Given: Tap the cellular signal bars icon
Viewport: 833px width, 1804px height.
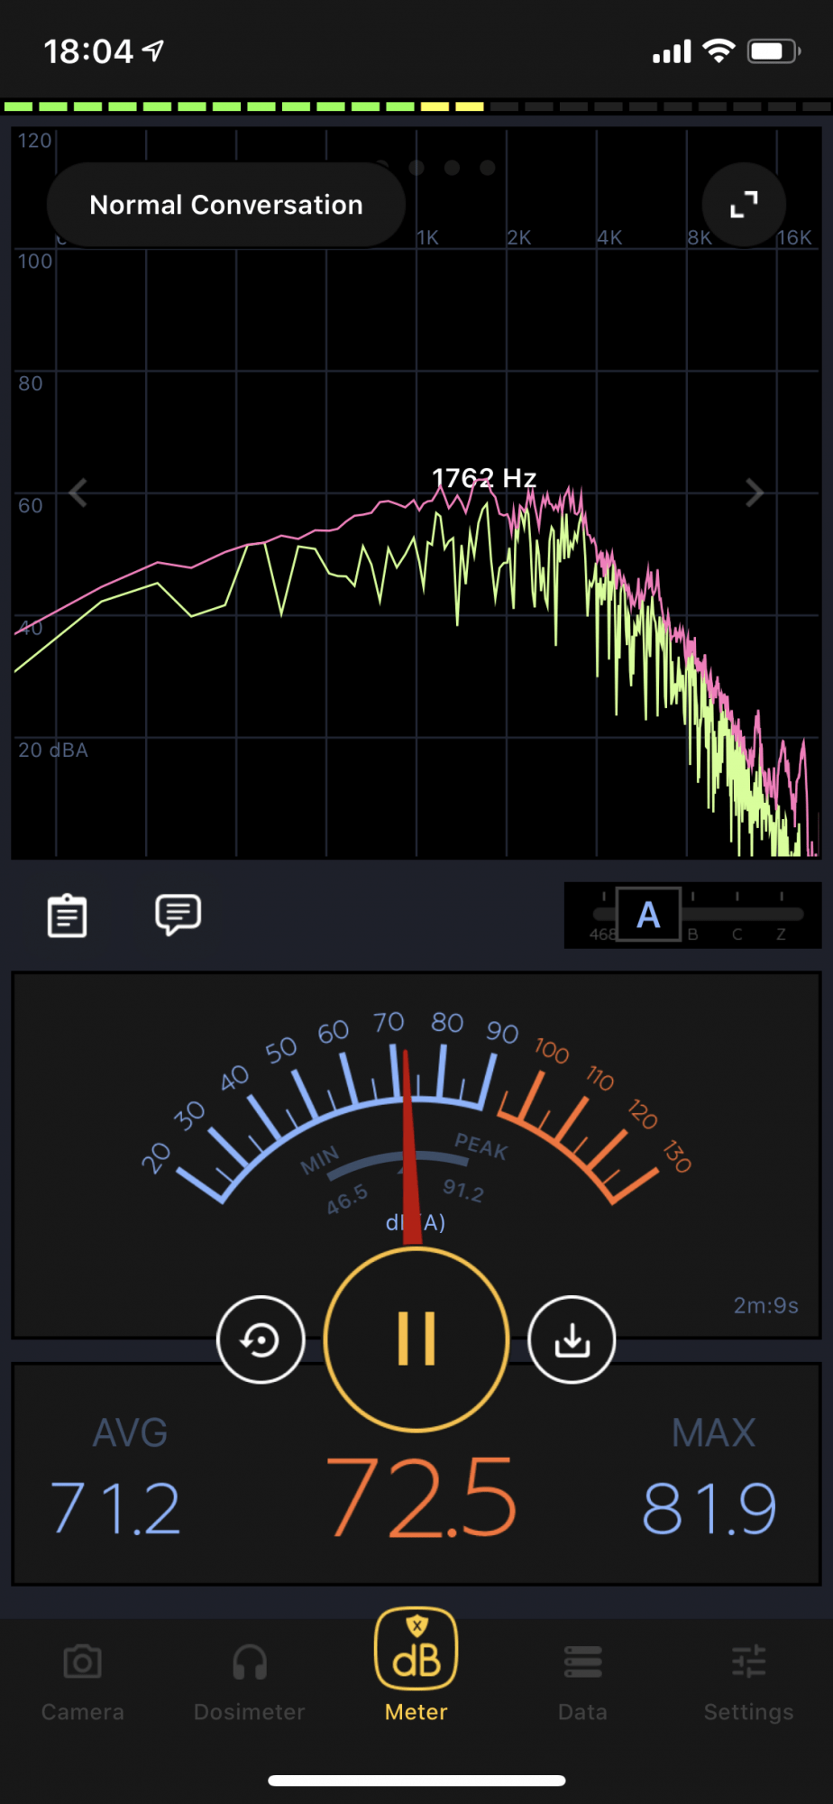Looking at the screenshot, I should [672, 51].
